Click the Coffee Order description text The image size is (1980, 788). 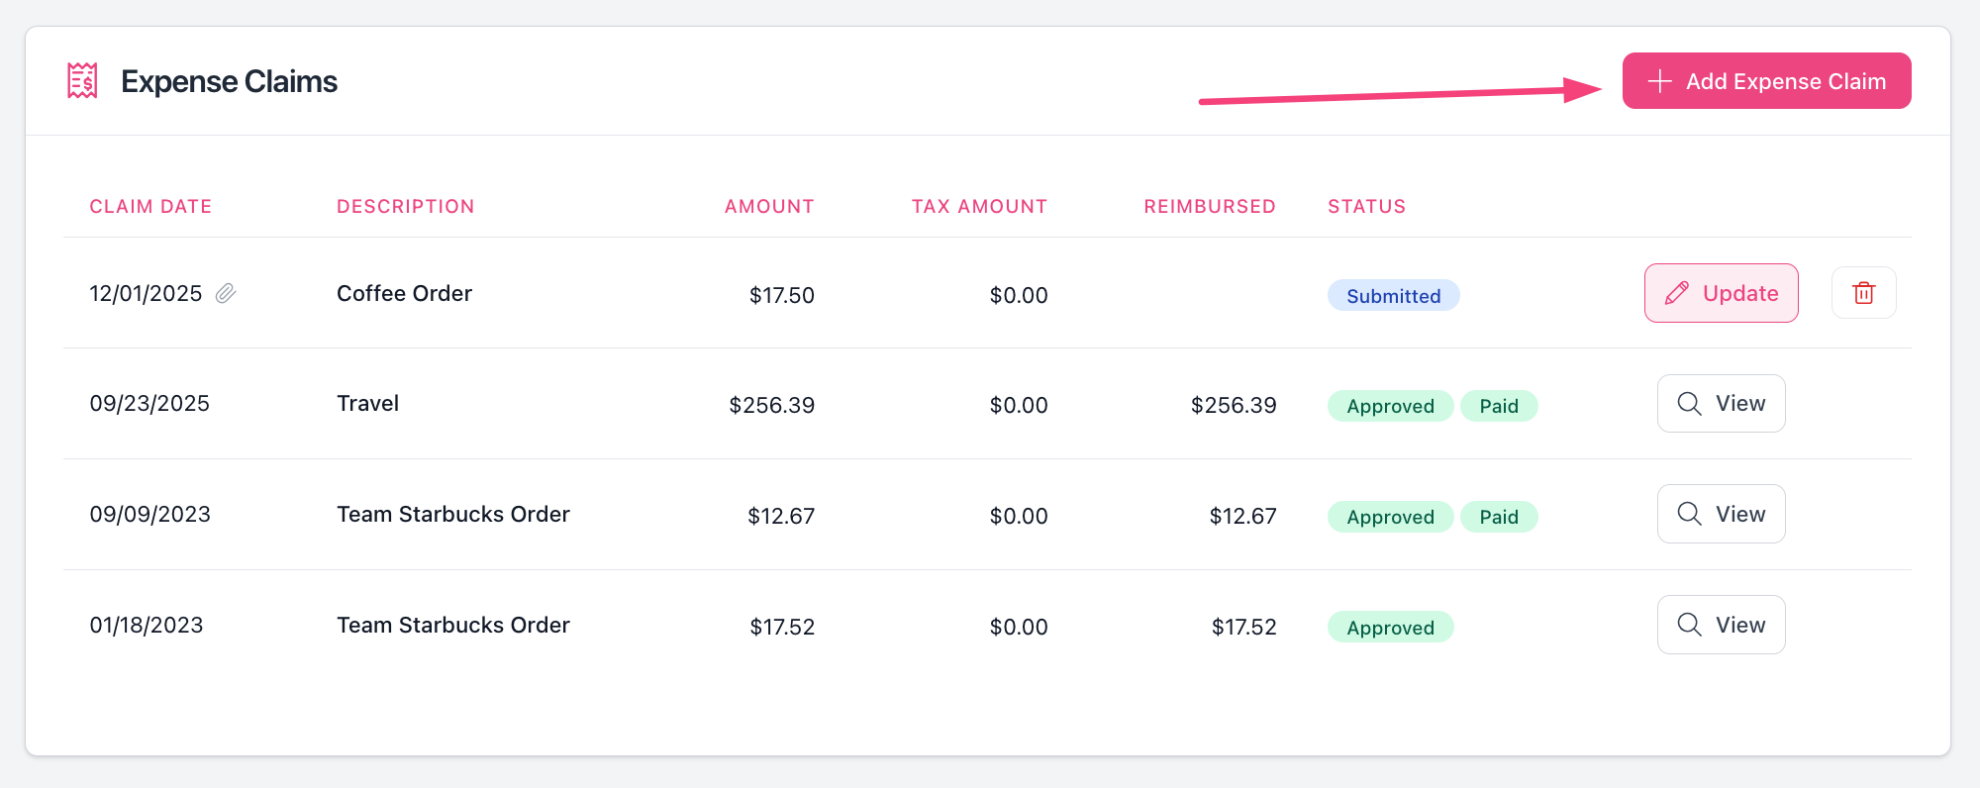(x=404, y=294)
